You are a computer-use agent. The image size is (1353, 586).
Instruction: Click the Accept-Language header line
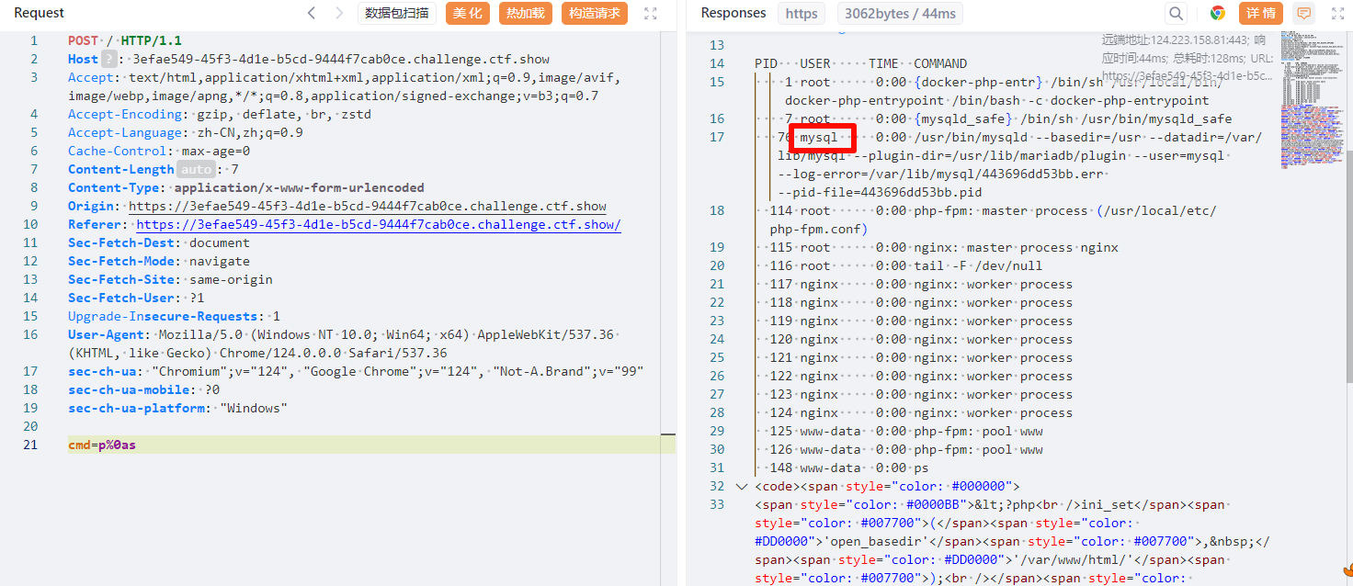[186, 132]
